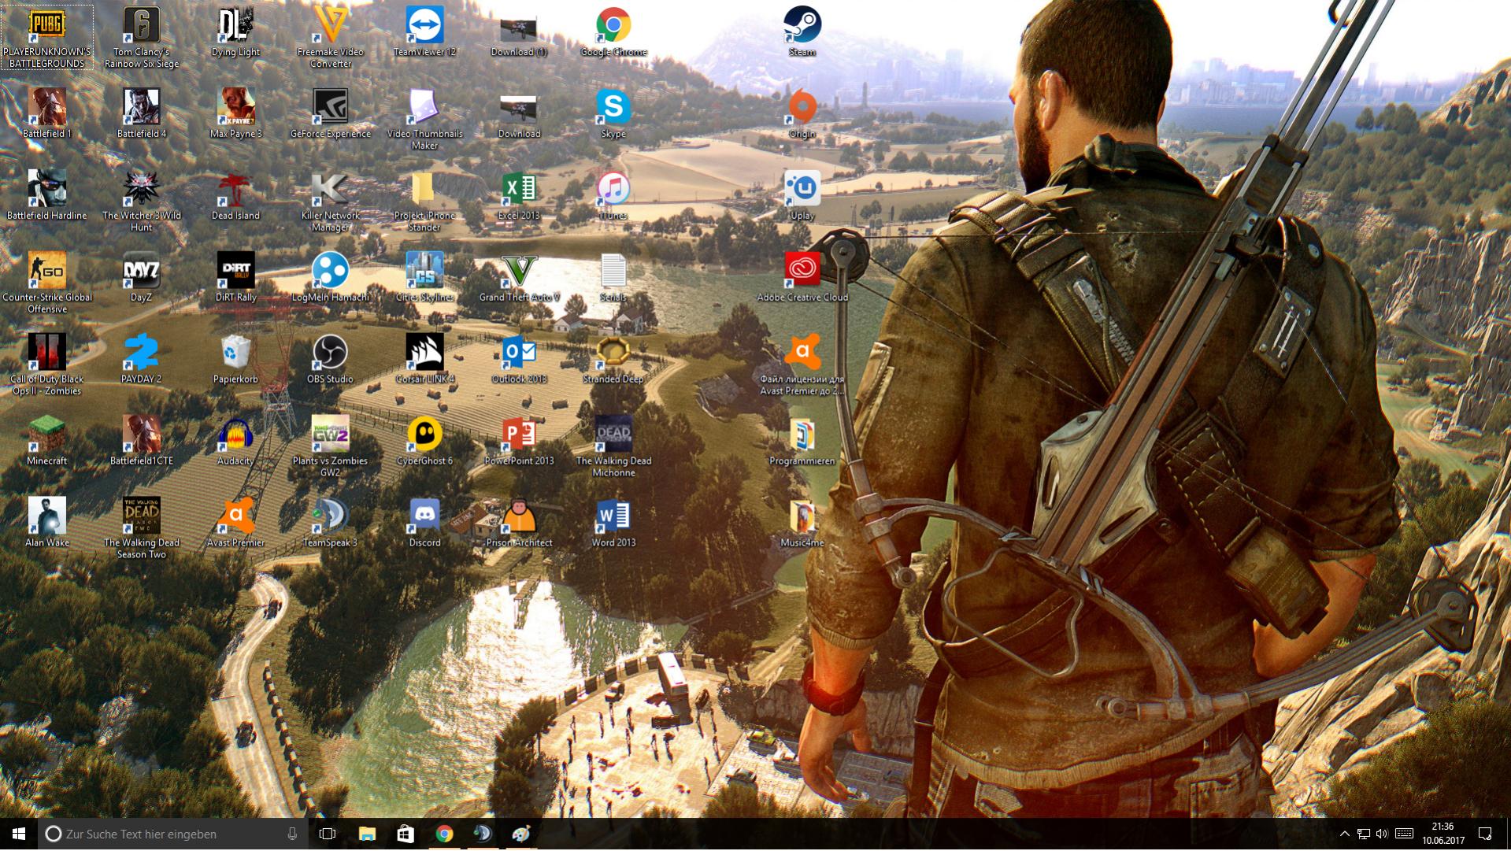The width and height of the screenshot is (1511, 851).
Task: Click the Battlefield 1 shortcut
Action: [47, 113]
